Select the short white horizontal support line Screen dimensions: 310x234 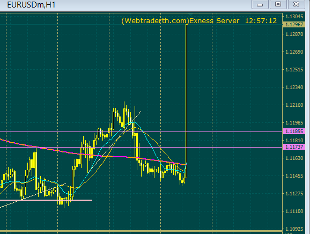(46, 200)
